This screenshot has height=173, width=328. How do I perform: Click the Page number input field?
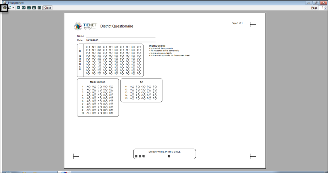[x=321, y=8]
